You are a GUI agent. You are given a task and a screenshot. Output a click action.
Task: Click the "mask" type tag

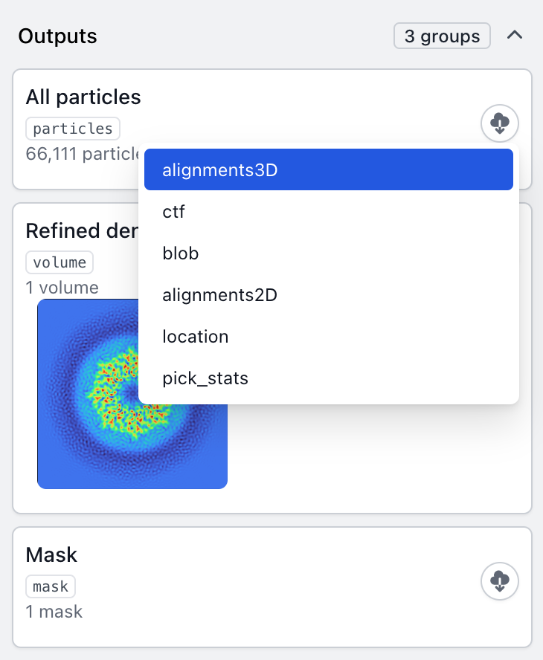coord(51,586)
